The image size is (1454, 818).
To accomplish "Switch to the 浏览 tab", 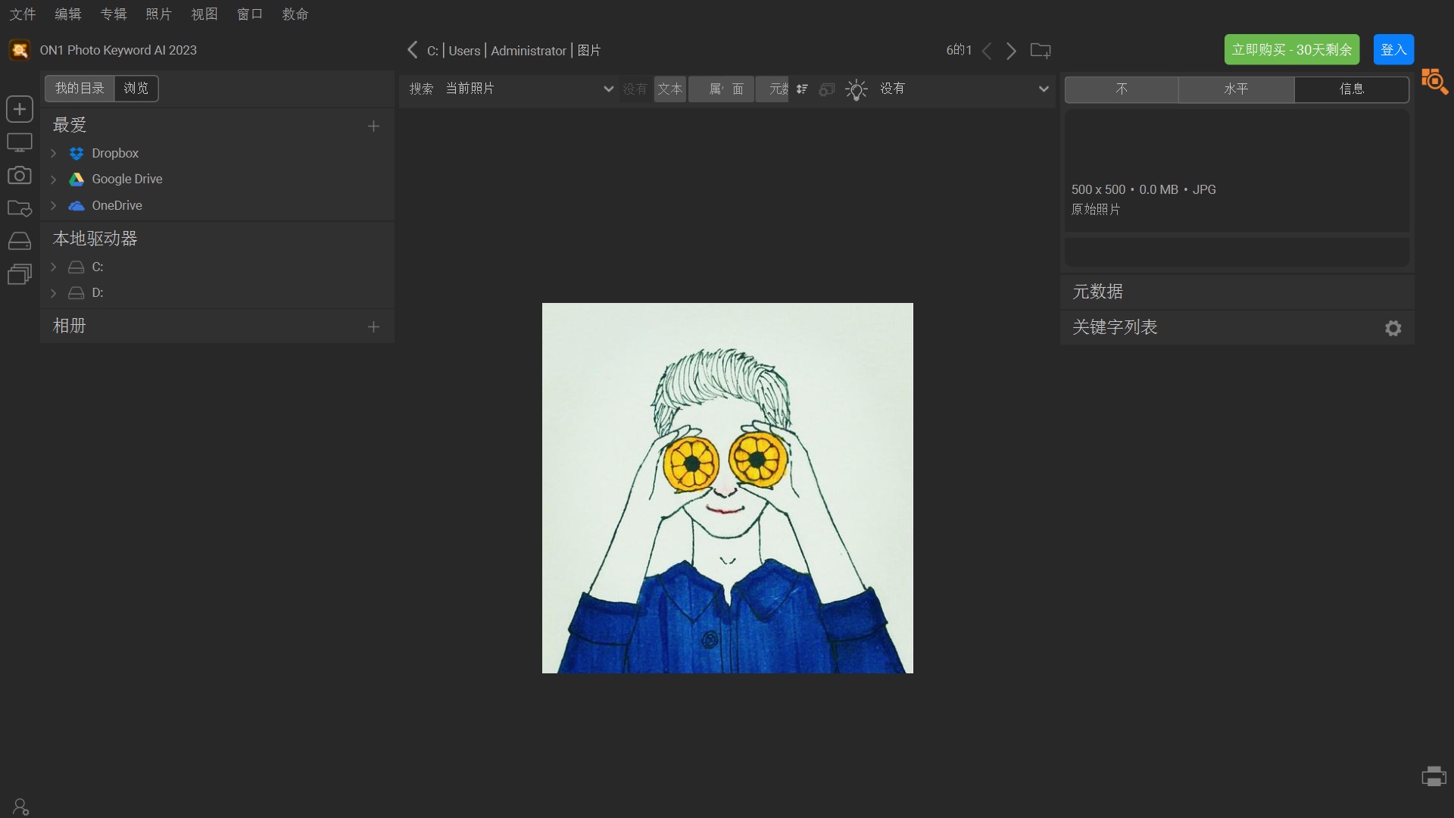I will [136, 89].
